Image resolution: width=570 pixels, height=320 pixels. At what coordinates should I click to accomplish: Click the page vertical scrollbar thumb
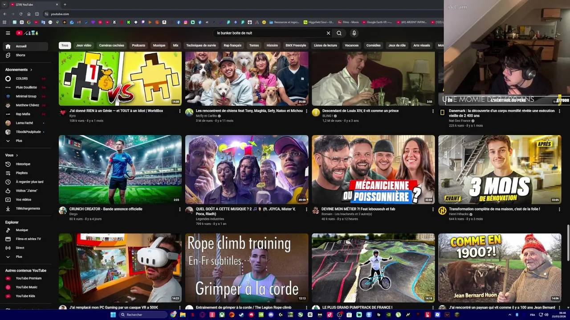click(x=568, y=243)
